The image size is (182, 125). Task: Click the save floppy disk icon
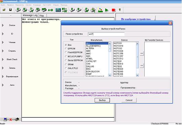10,10
